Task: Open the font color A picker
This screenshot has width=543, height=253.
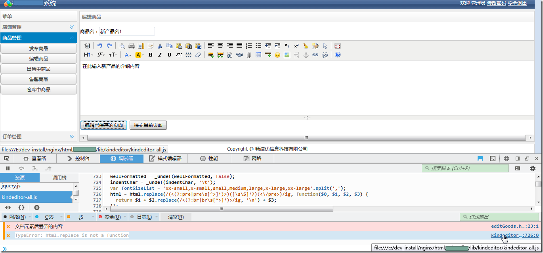Action: pos(128,55)
